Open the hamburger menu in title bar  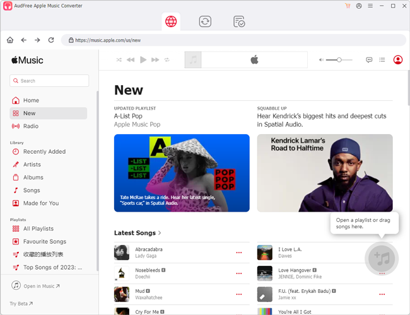(x=370, y=6)
